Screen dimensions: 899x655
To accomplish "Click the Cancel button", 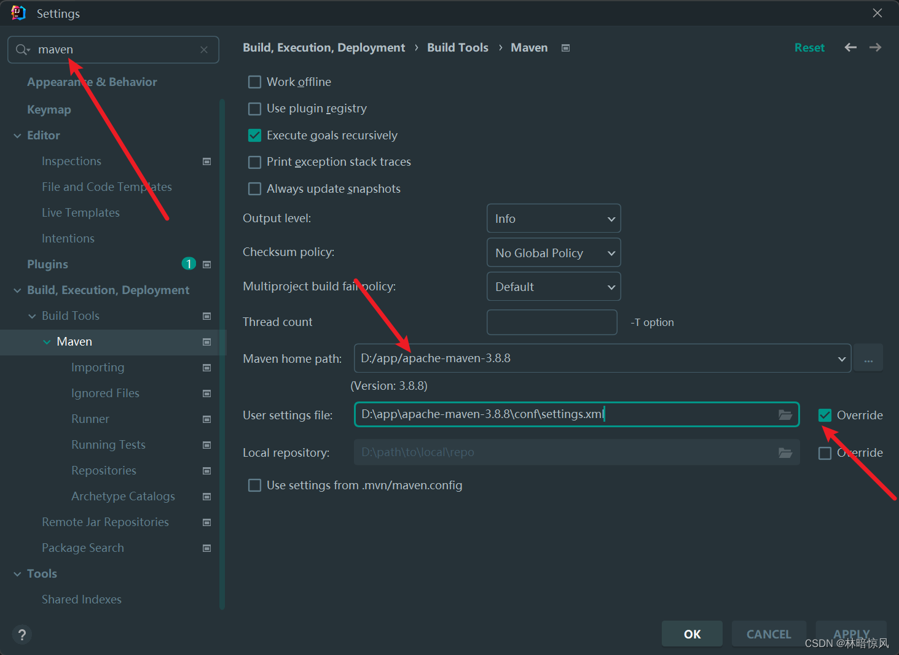I will tap(769, 634).
